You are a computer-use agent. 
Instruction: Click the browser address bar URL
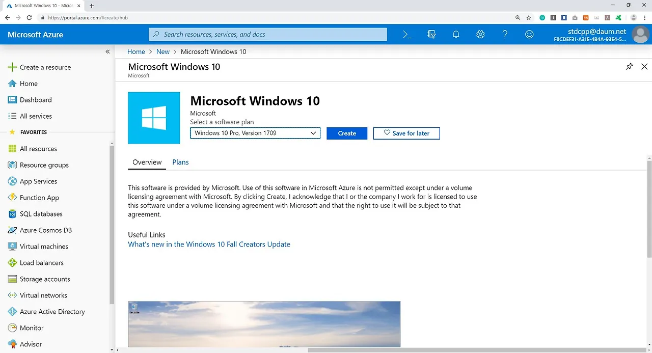(x=88, y=17)
